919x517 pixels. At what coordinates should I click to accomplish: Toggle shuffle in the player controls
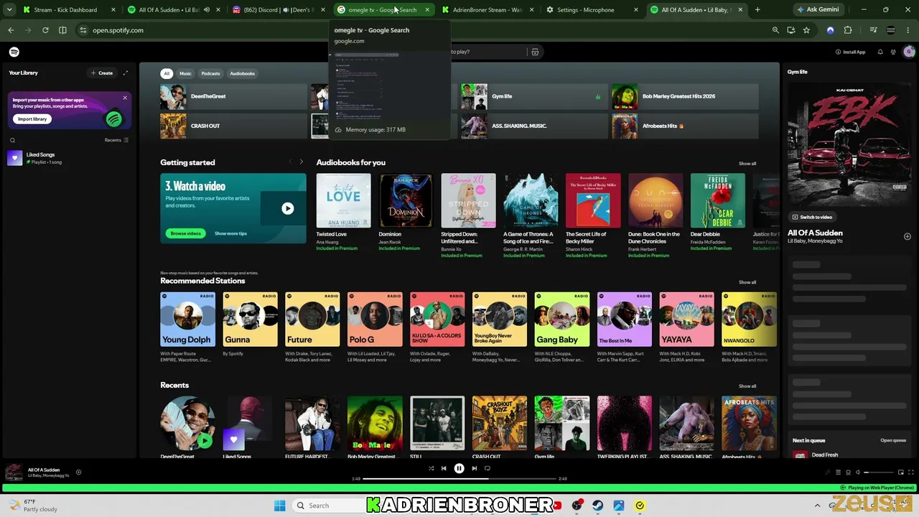(x=431, y=468)
